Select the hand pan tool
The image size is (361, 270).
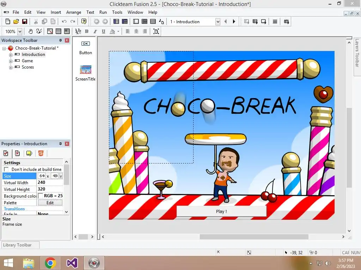30,31
